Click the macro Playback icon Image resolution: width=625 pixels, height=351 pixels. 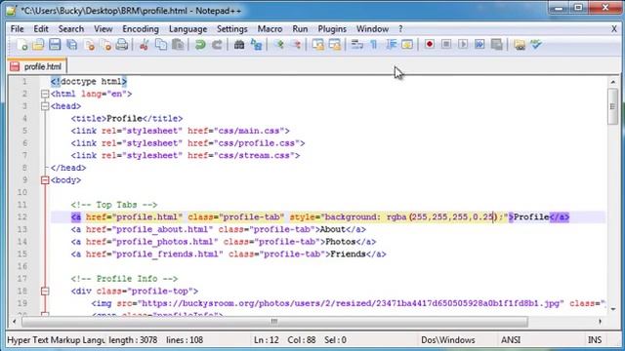[x=463, y=45]
